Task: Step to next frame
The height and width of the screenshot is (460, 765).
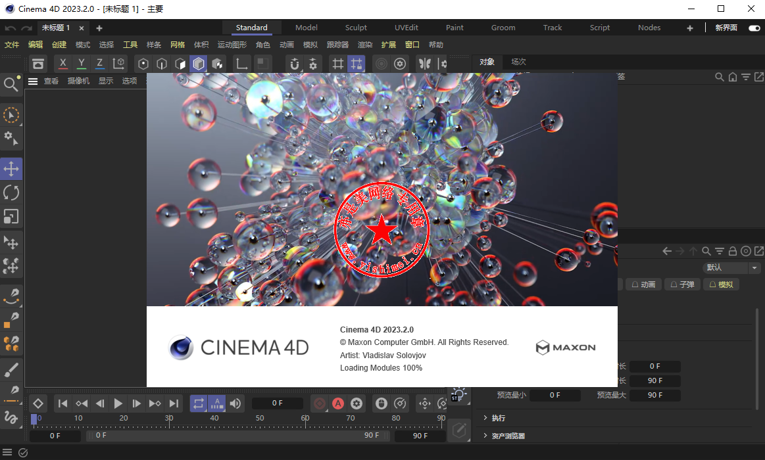Action: point(137,403)
